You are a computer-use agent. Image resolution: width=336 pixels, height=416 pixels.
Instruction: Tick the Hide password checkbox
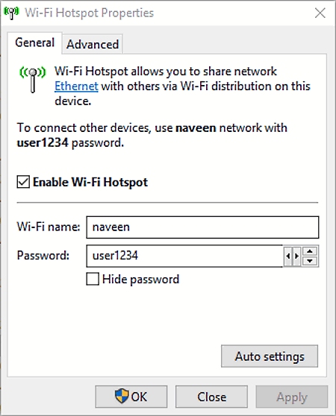pyautogui.click(x=93, y=279)
